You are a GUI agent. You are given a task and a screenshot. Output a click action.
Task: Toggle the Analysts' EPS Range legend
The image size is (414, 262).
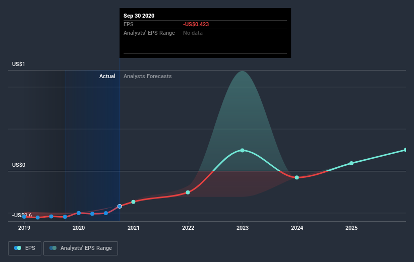(x=81, y=248)
